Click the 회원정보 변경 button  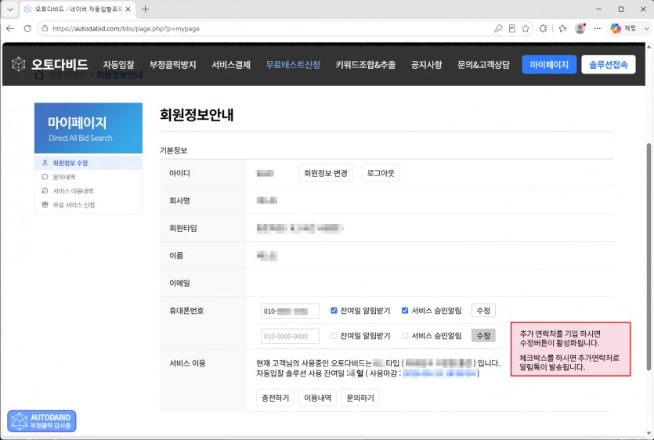325,173
